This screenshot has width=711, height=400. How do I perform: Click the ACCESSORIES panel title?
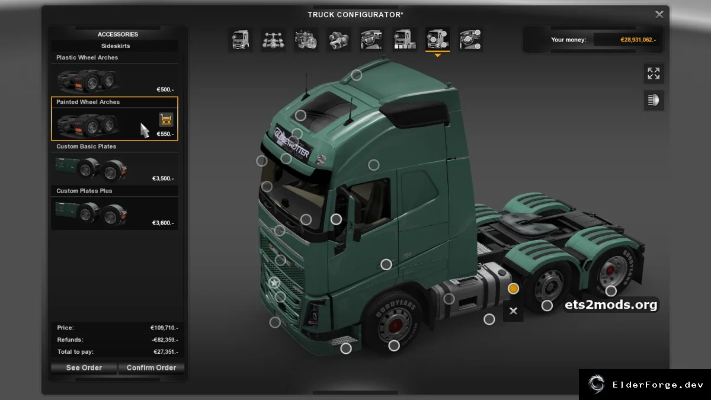pyautogui.click(x=118, y=34)
